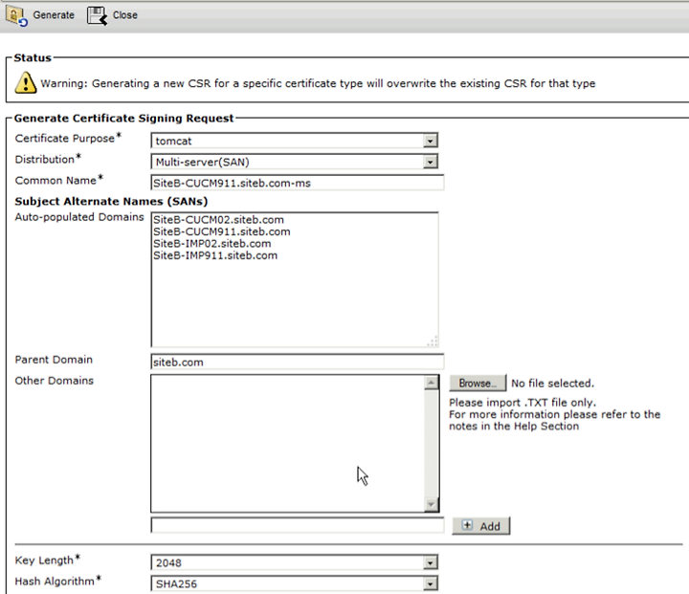689x594 pixels.
Task: Select SiteB-CUCM911.siteb.com in domains list
Action: (x=221, y=231)
